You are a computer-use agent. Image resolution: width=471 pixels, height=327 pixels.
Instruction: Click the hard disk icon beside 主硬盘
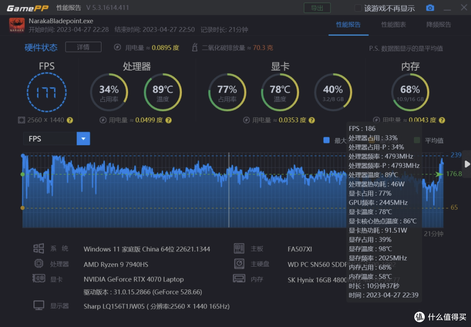point(239,264)
